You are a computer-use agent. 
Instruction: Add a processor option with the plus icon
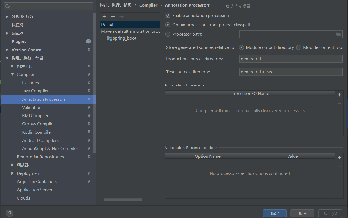pos(340,158)
